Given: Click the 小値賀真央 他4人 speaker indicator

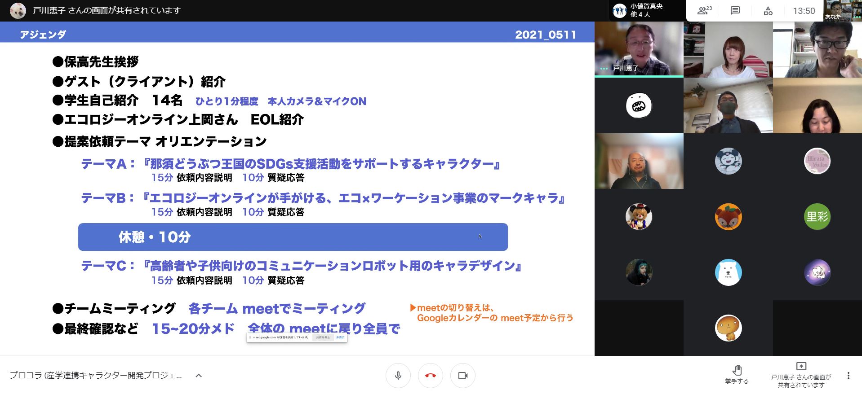Looking at the screenshot, I should tap(647, 10).
